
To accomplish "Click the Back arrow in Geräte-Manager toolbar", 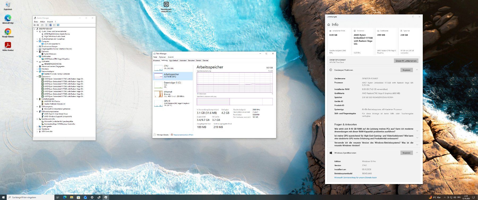I will (35, 25).
